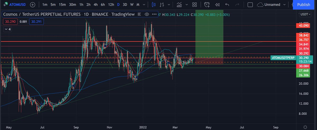
Task: Select the 5m timeframe
Action: pyautogui.click(x=53, y=5)
